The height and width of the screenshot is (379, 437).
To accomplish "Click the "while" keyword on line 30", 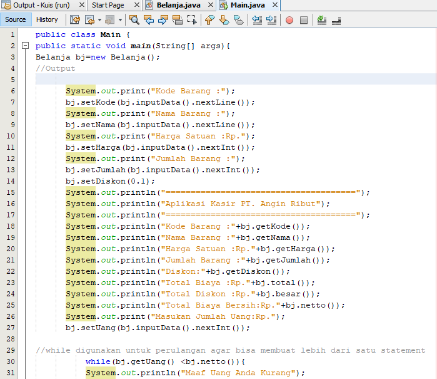I will coord(98,361).
